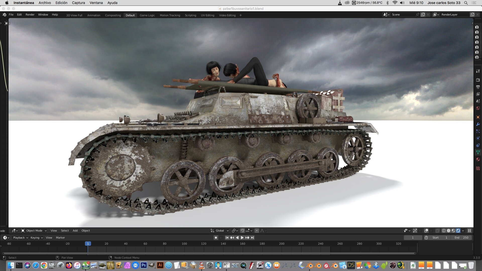
Task: Jump to the start frame
Action: (227, 238)
